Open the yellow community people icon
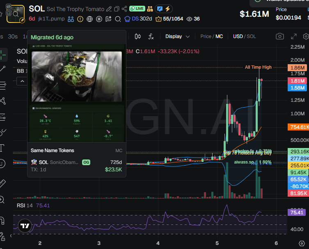 [x=150, y=9]
